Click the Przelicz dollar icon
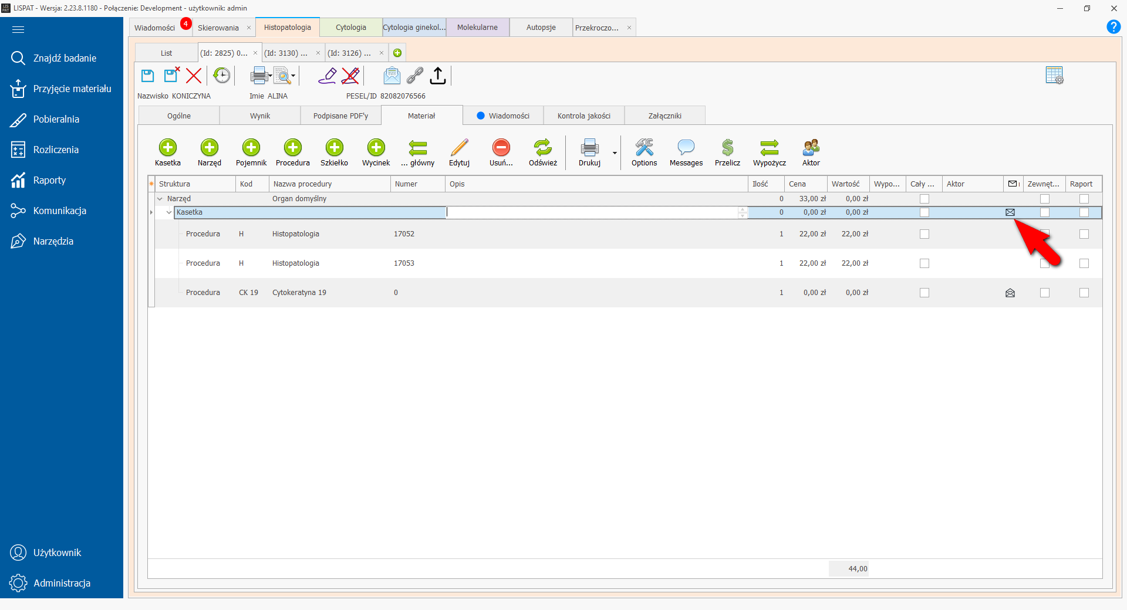Screen dimensions: 1127x610 [727, 147]
